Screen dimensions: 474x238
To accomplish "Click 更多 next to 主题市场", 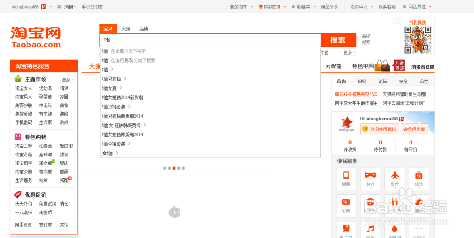I will [x=67, y=79].
